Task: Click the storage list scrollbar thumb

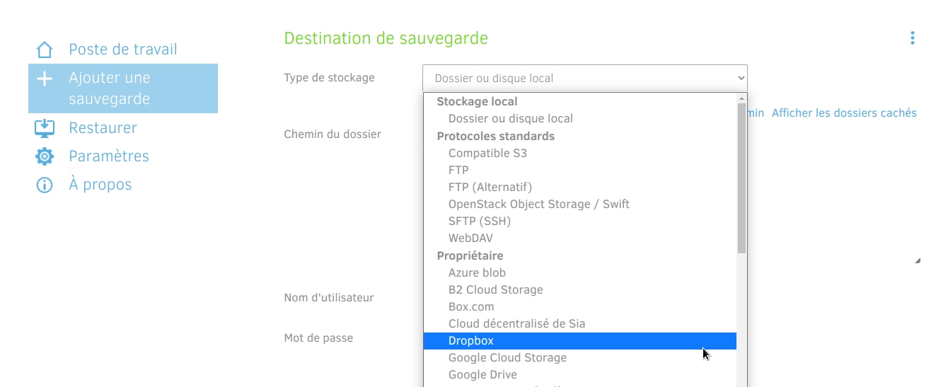Action: coord(741,177)
